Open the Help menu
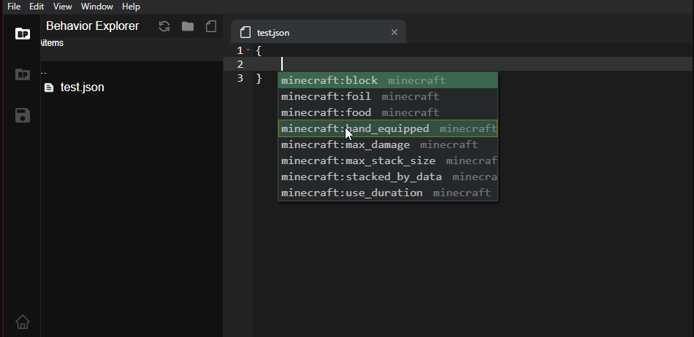Image resolution: width=694 pixels, height=337 pixels. tap(131, 6)
